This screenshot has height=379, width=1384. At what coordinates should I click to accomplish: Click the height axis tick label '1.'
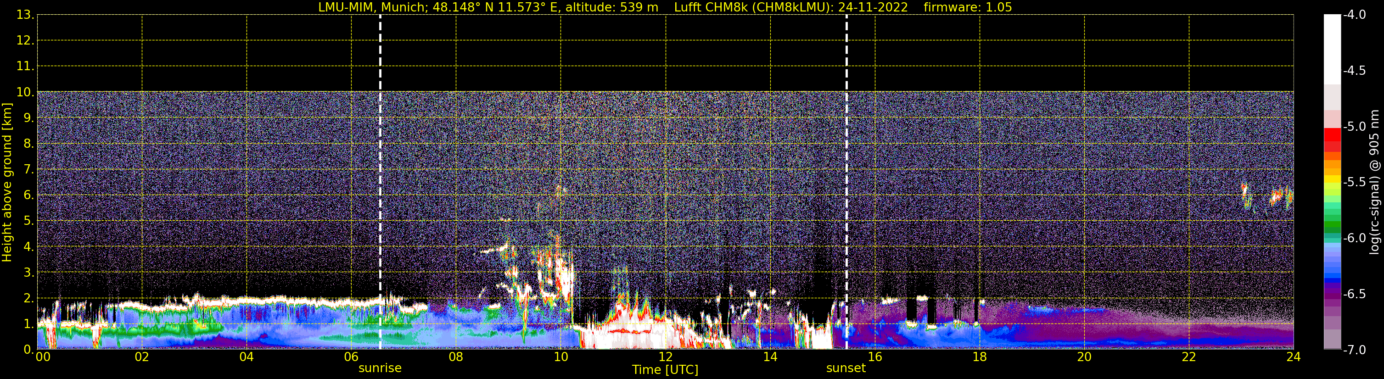coord(29,324)
